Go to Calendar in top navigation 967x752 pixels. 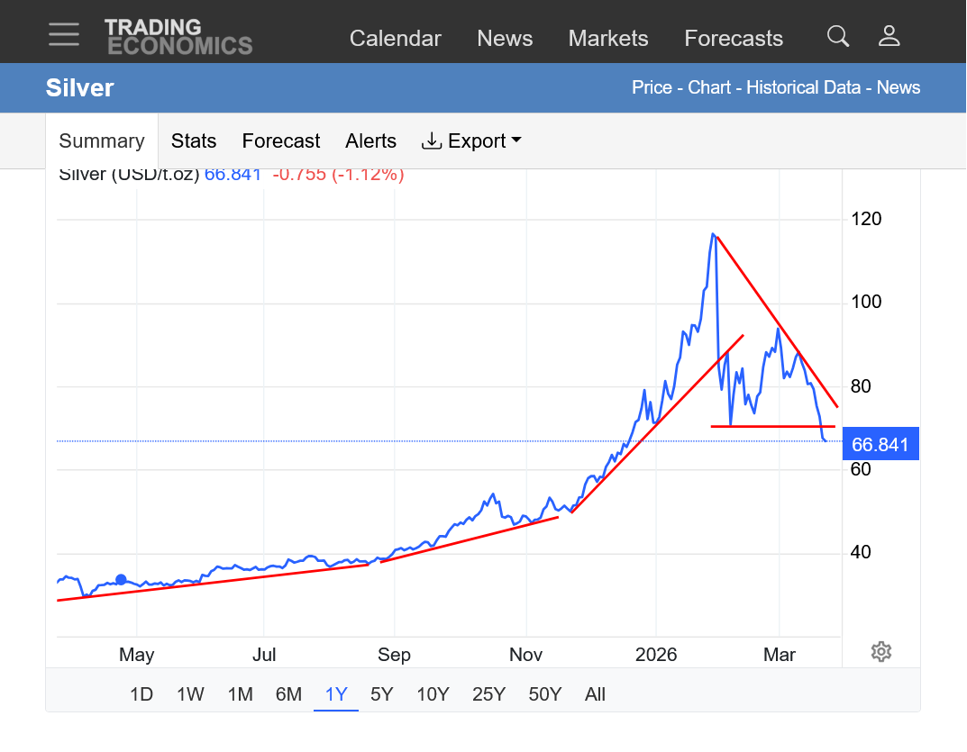coord(396,39)
